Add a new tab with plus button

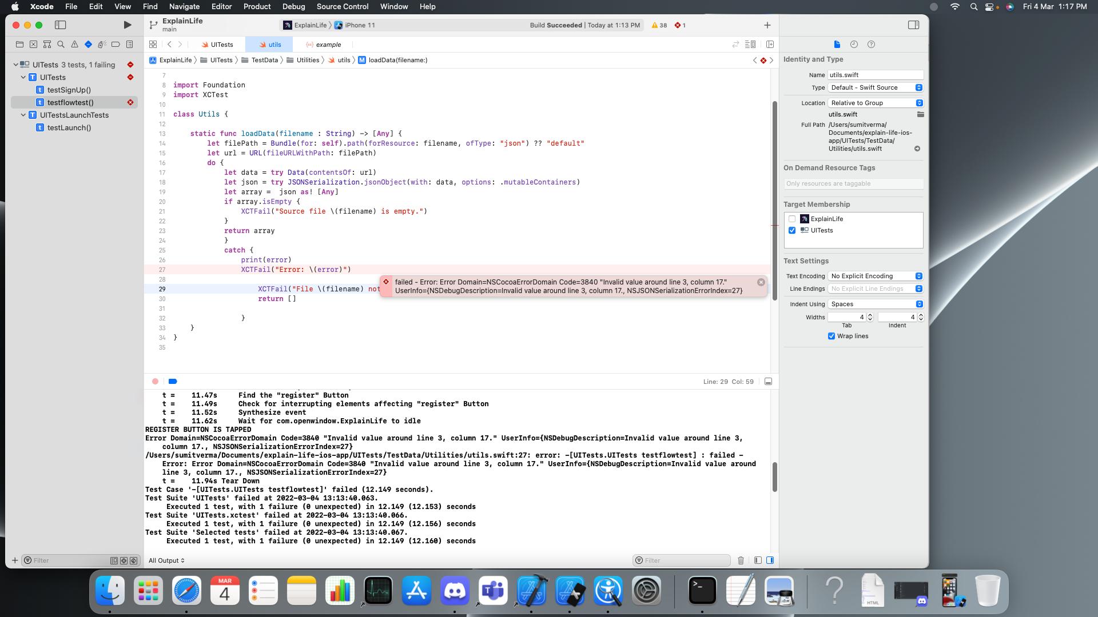[x=767, y=25]
